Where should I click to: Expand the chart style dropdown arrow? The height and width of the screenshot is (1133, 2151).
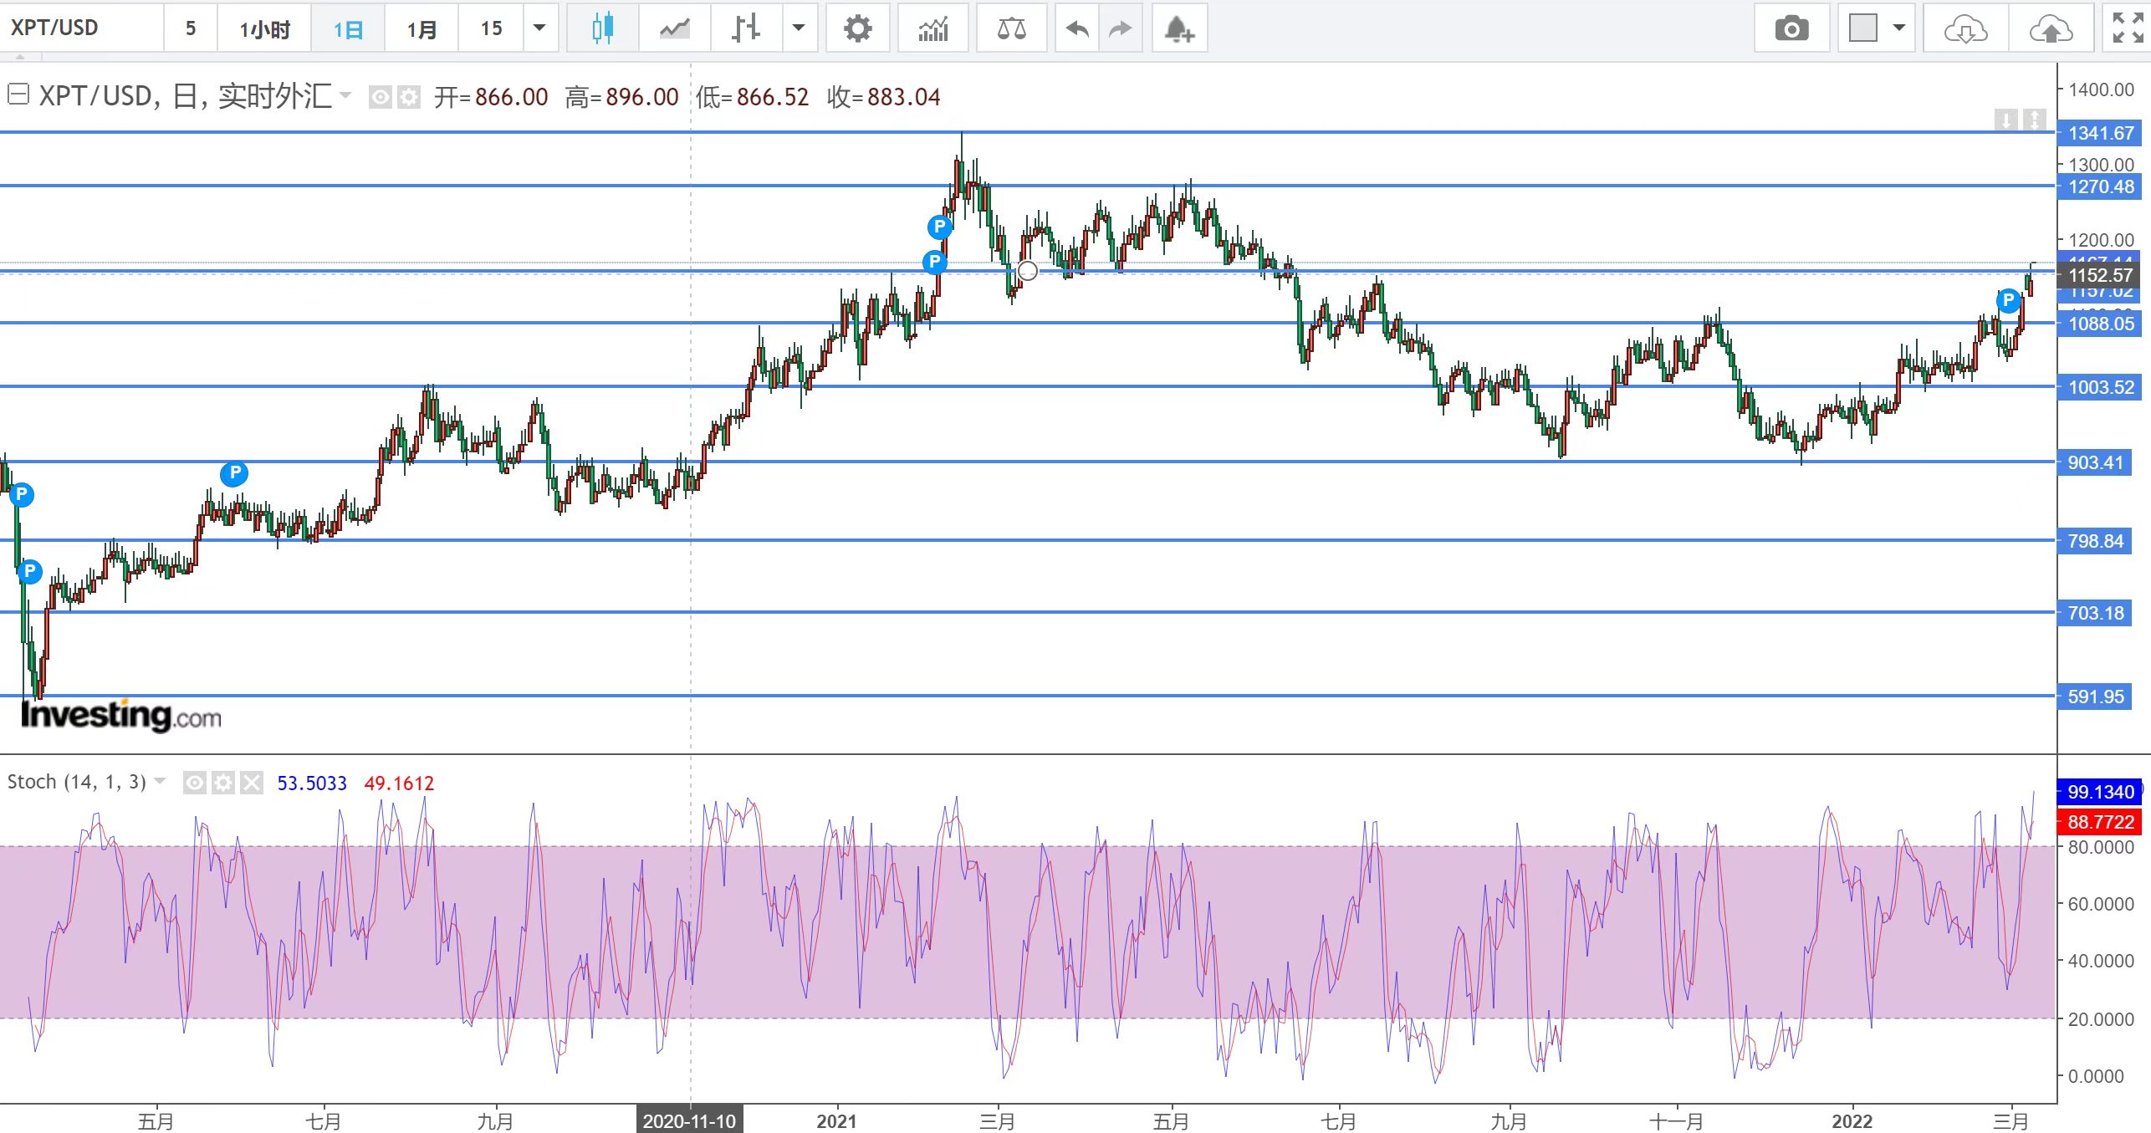point(799,28)
